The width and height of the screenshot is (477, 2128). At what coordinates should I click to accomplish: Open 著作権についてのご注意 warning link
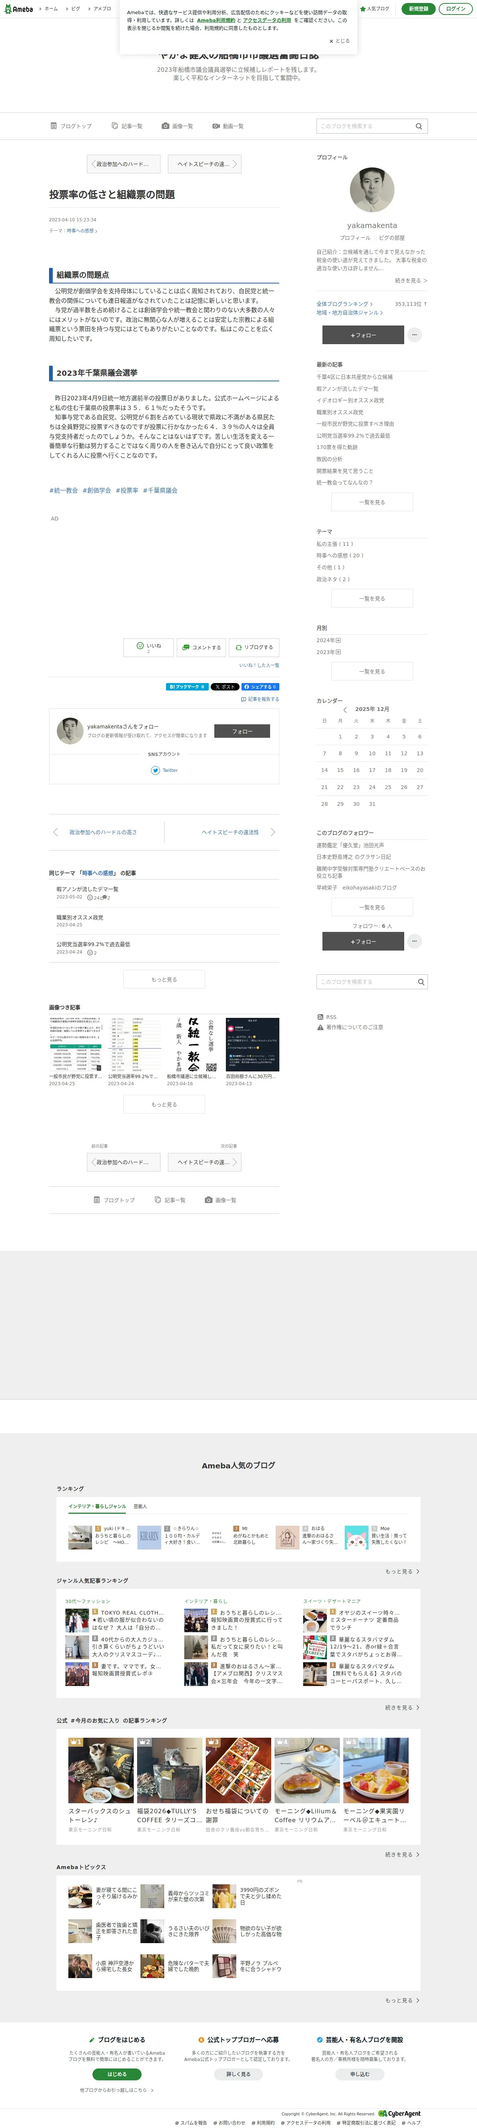(x=350, y=1028)
